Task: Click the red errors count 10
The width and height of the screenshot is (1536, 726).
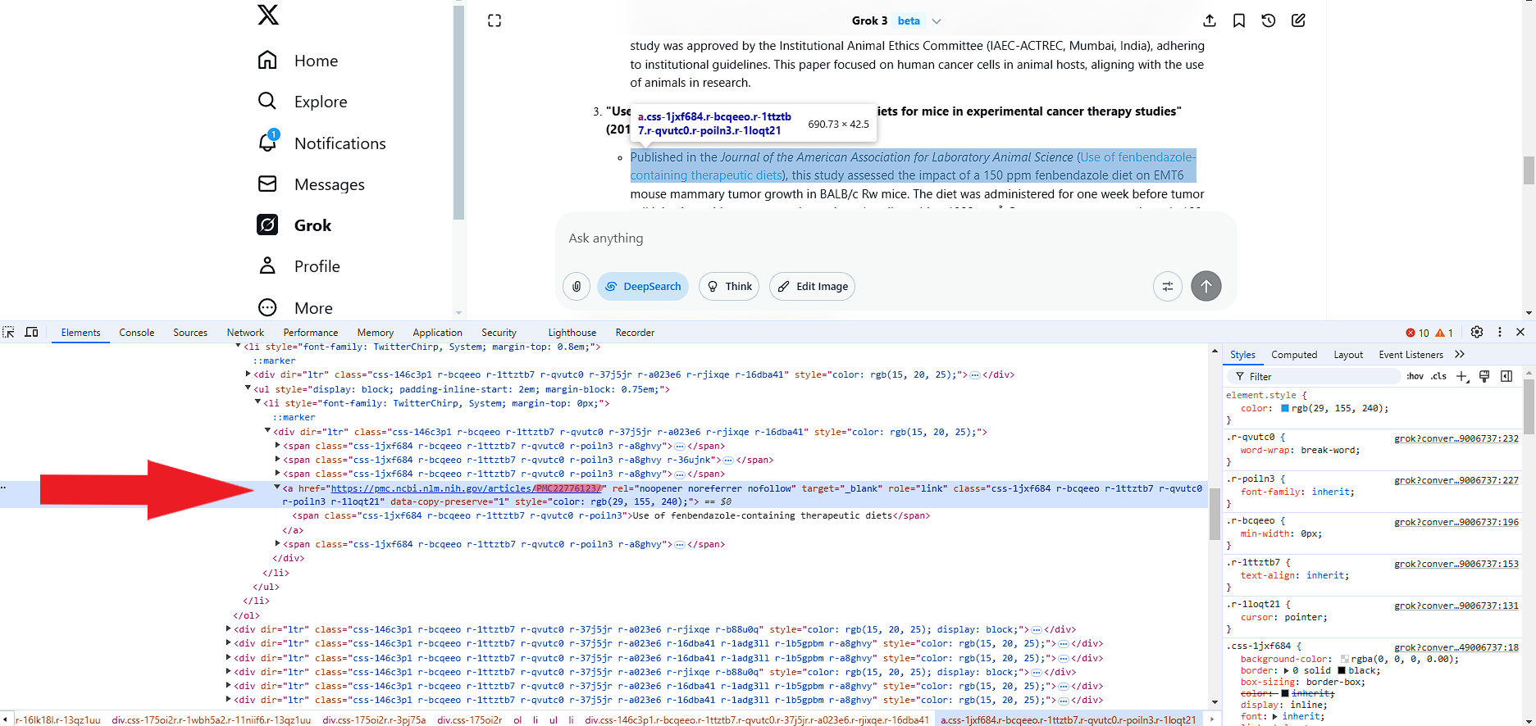Action: point(1418,333)
